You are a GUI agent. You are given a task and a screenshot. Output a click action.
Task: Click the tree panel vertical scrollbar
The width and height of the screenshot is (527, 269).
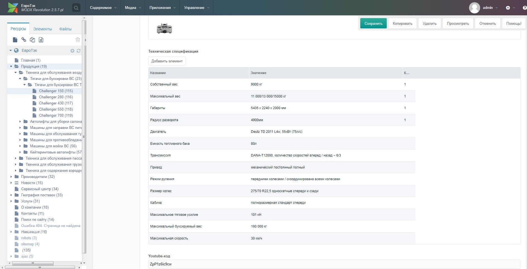coord(84,136)
